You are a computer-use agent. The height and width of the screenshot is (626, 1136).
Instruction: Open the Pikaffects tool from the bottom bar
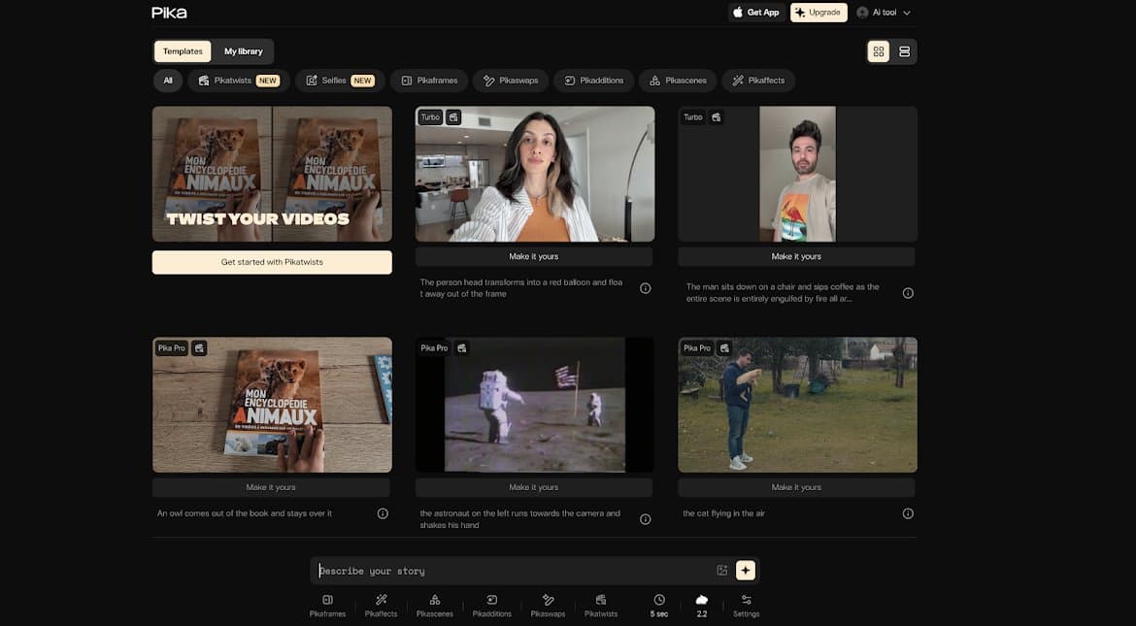(x=381, y=604)
